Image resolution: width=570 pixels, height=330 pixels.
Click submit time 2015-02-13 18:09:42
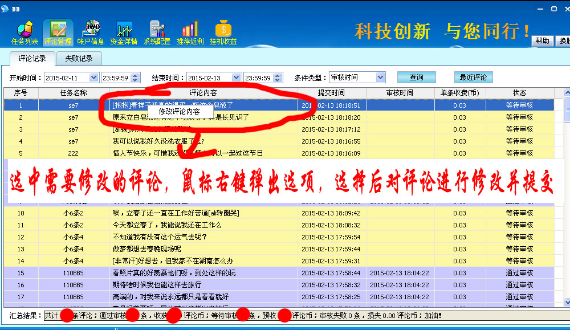pyautogui.click(x=331, y=213)
